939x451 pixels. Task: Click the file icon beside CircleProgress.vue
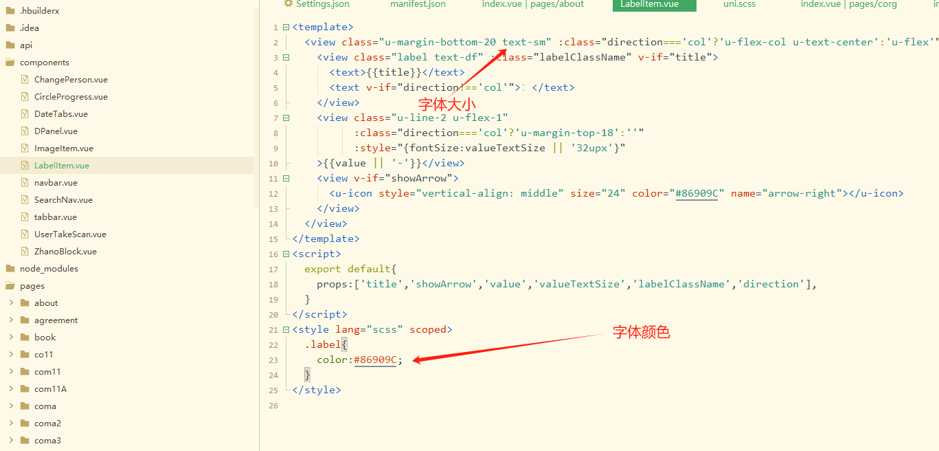click(x=25, y=96)
